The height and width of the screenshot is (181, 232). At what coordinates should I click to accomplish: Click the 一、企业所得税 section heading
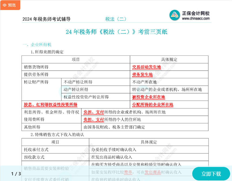click(38, 45)
